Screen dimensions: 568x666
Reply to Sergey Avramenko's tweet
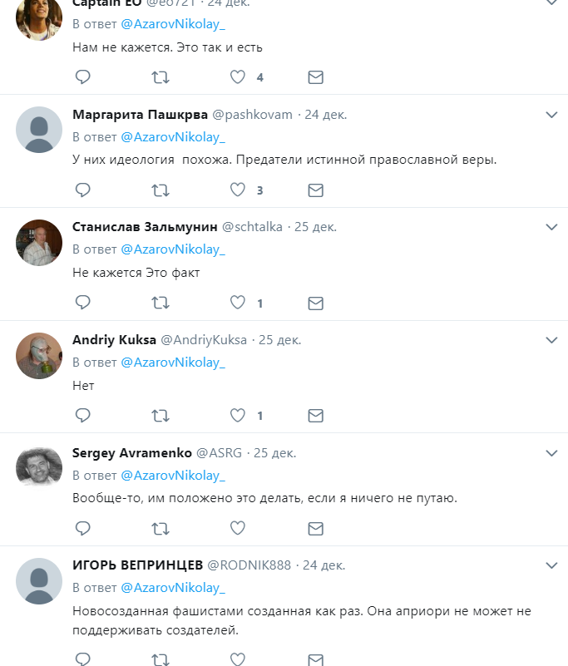coord(83,528)
